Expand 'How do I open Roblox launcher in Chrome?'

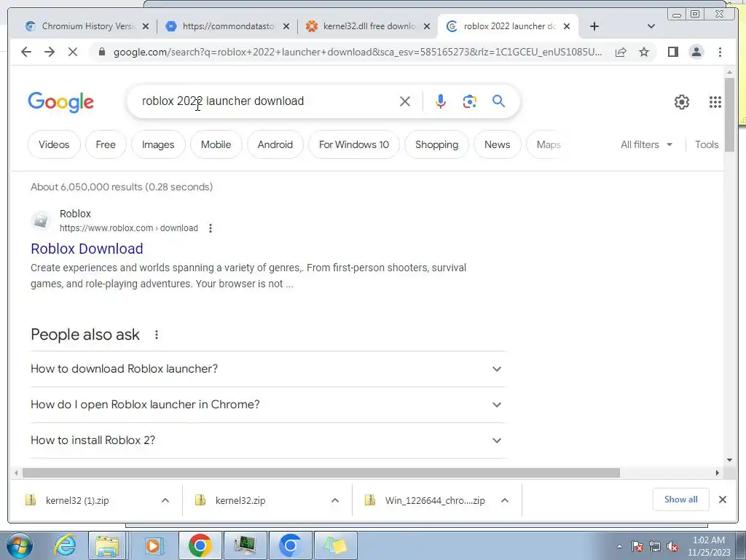point(267,405)
